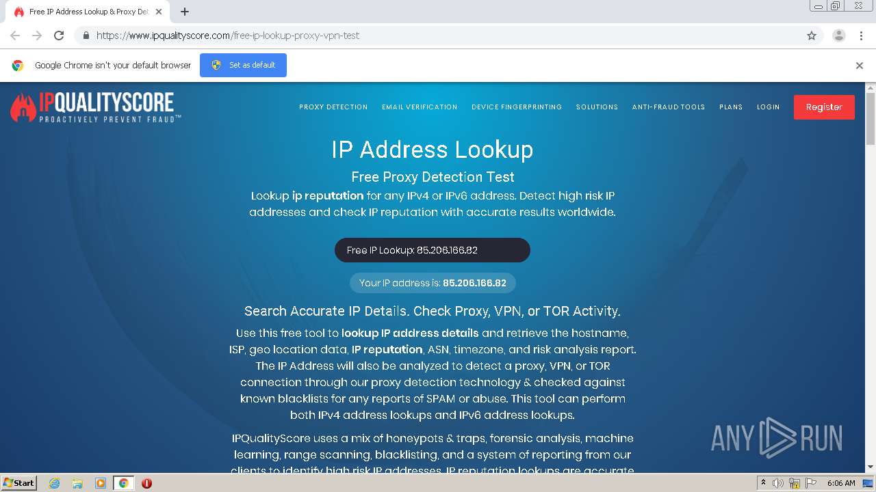Click the IPQualityScore logo
Screen dimensions: 876x492
point(96,107)
